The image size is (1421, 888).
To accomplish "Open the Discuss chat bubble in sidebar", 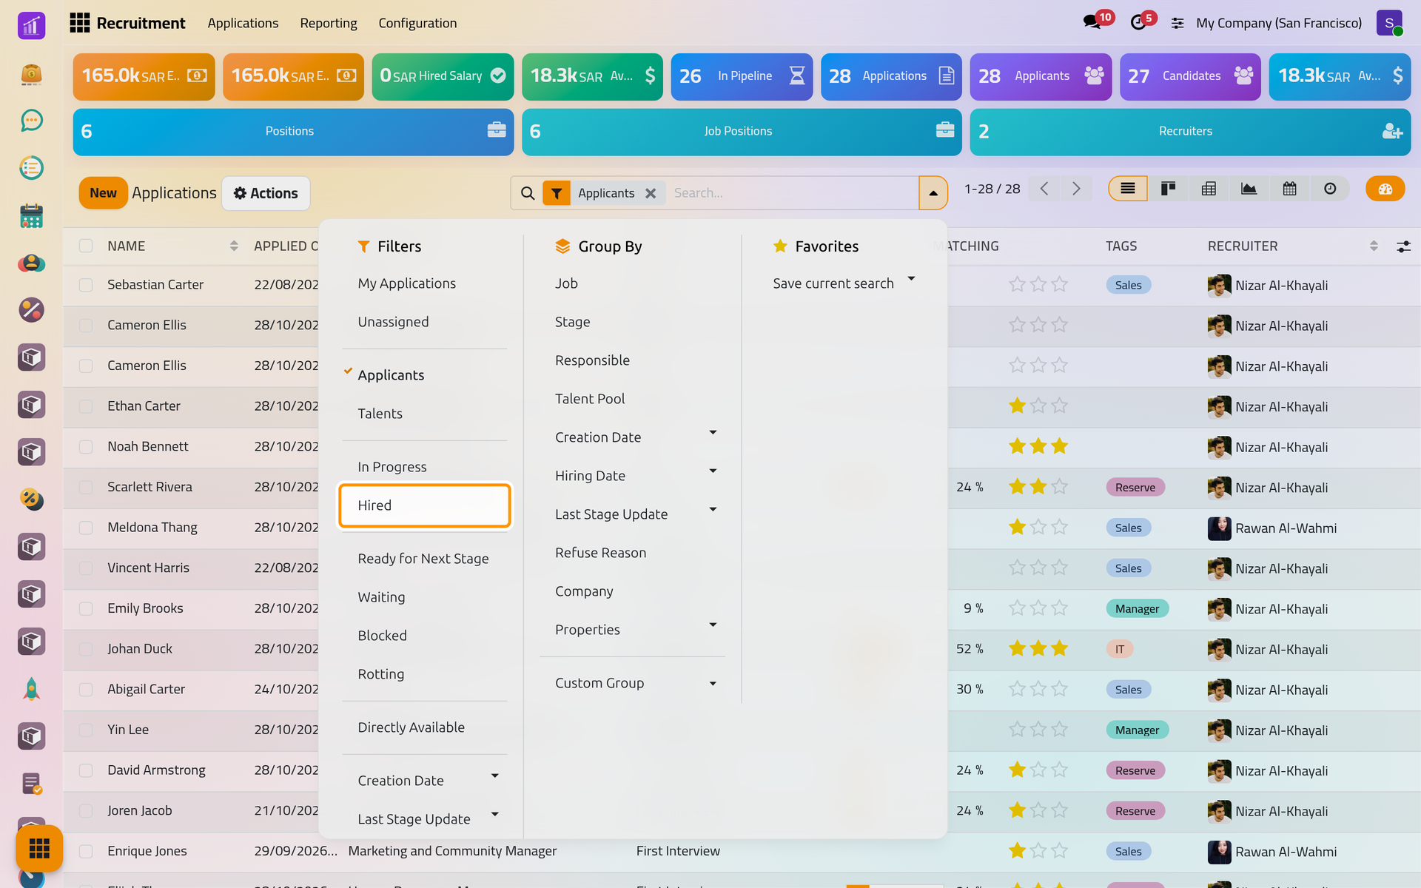I will 31,121.
